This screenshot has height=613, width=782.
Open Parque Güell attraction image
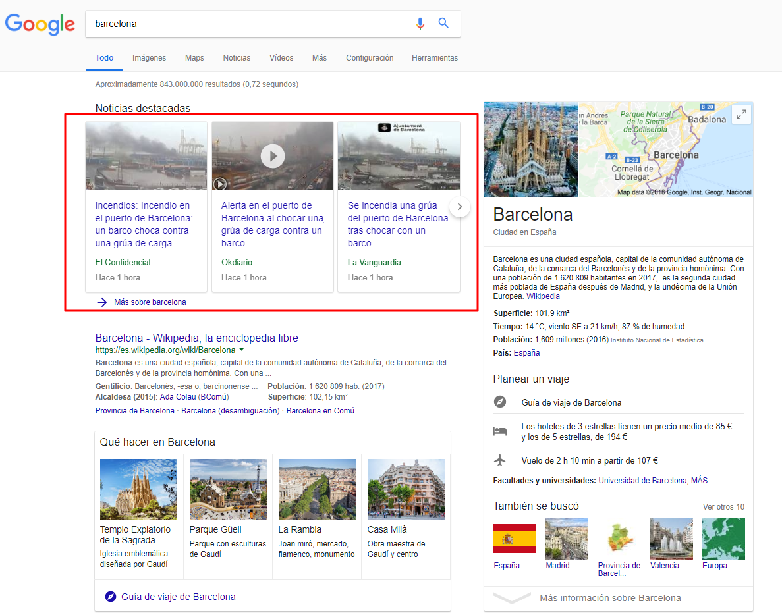click(228, 489)
